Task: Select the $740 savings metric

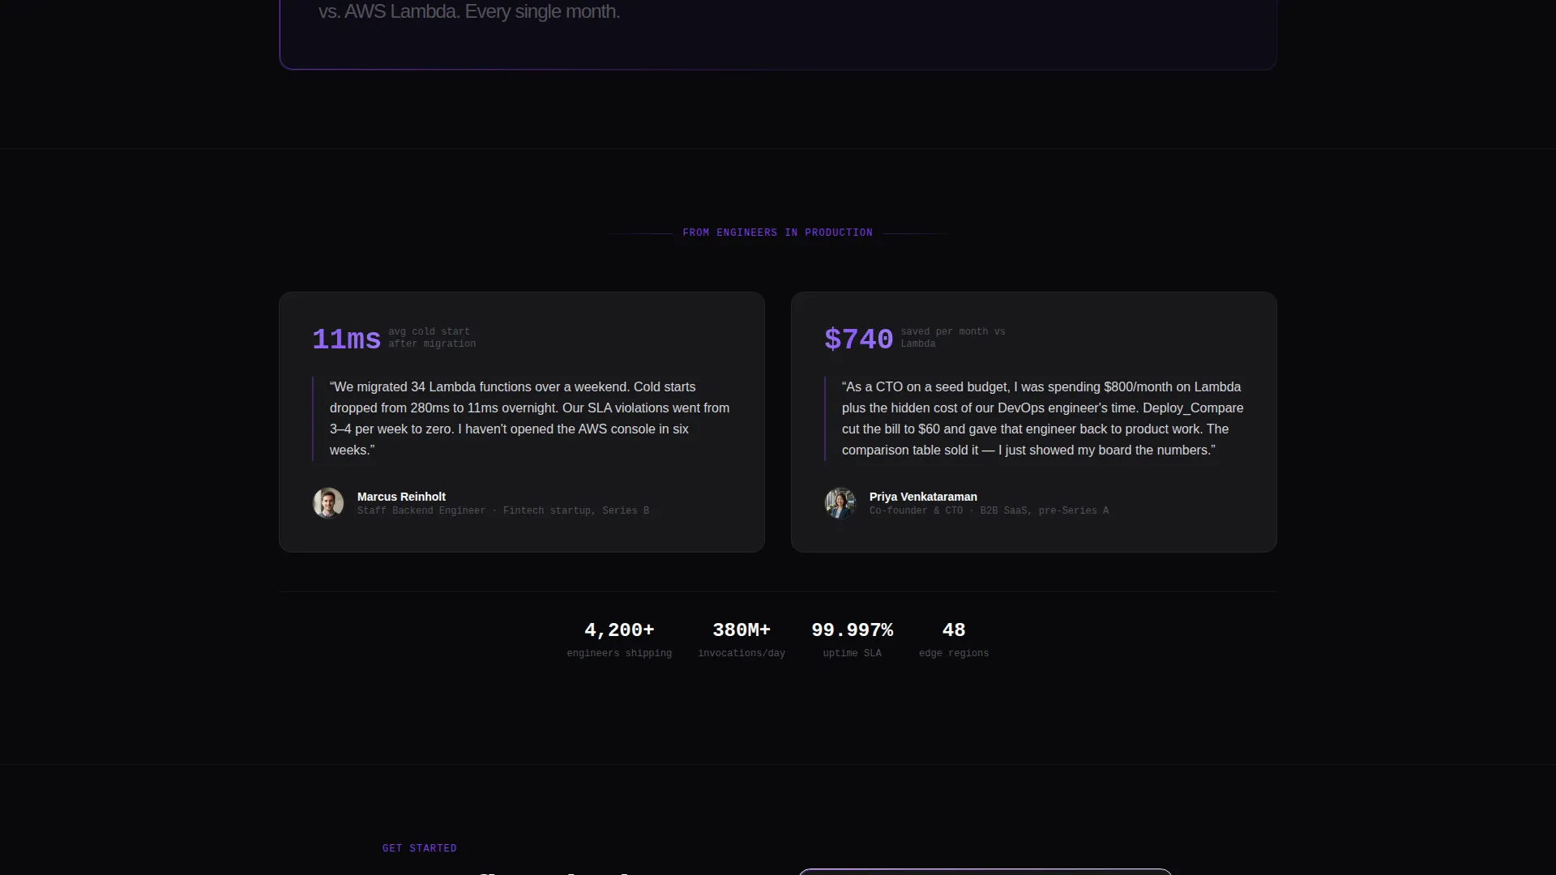Action: point(859,339)
